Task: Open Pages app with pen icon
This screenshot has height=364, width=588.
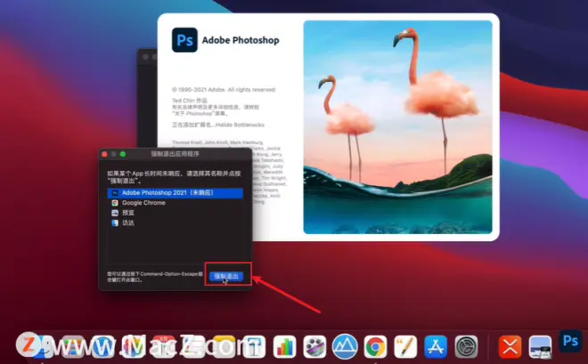Action: pyautogui.click(x=405, y=347)
